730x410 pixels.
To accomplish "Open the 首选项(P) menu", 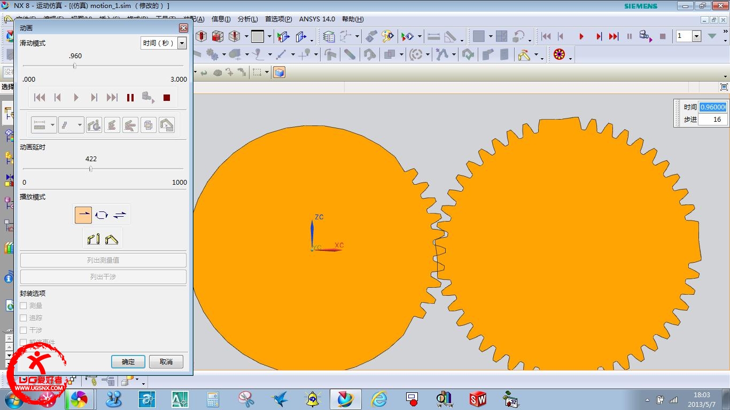I will pyautogui.click(x=278, y=19).
